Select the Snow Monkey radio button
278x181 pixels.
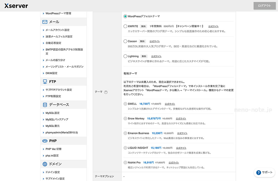tap(125, 118)
